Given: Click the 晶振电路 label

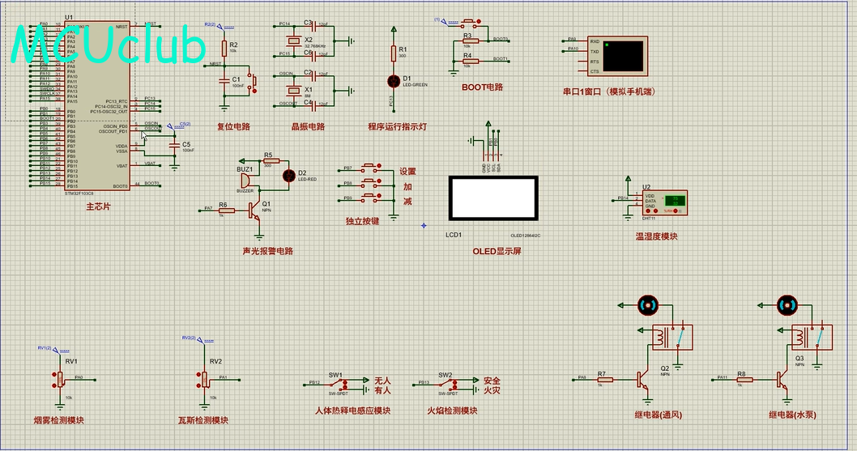Looking at the screenshot, I should click(x=308, y=126).
